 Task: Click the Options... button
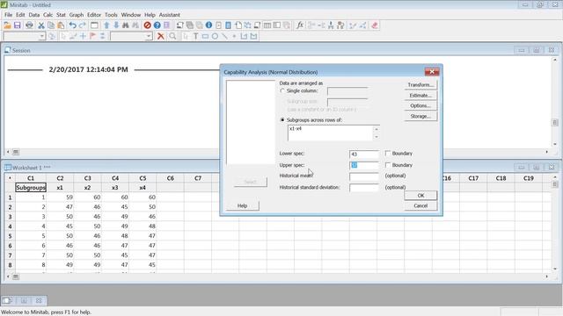click(420, 105)
